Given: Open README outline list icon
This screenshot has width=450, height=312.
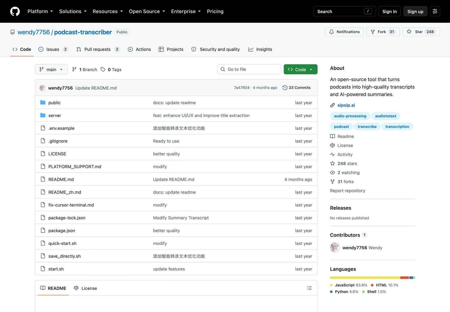Looking at the screenshot, I should coord(309,288).
